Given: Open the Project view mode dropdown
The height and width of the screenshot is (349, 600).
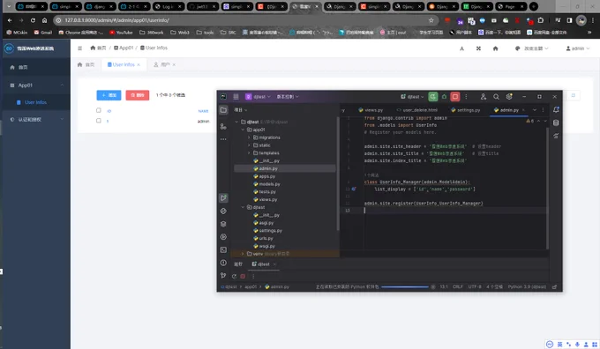Looking at the screenshot, I should click(241, 110).
